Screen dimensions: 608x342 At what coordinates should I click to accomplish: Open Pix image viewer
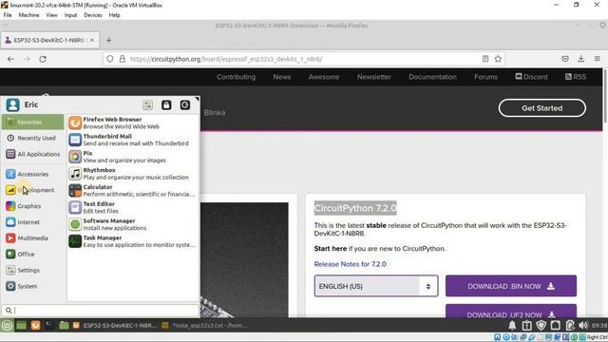133,157
